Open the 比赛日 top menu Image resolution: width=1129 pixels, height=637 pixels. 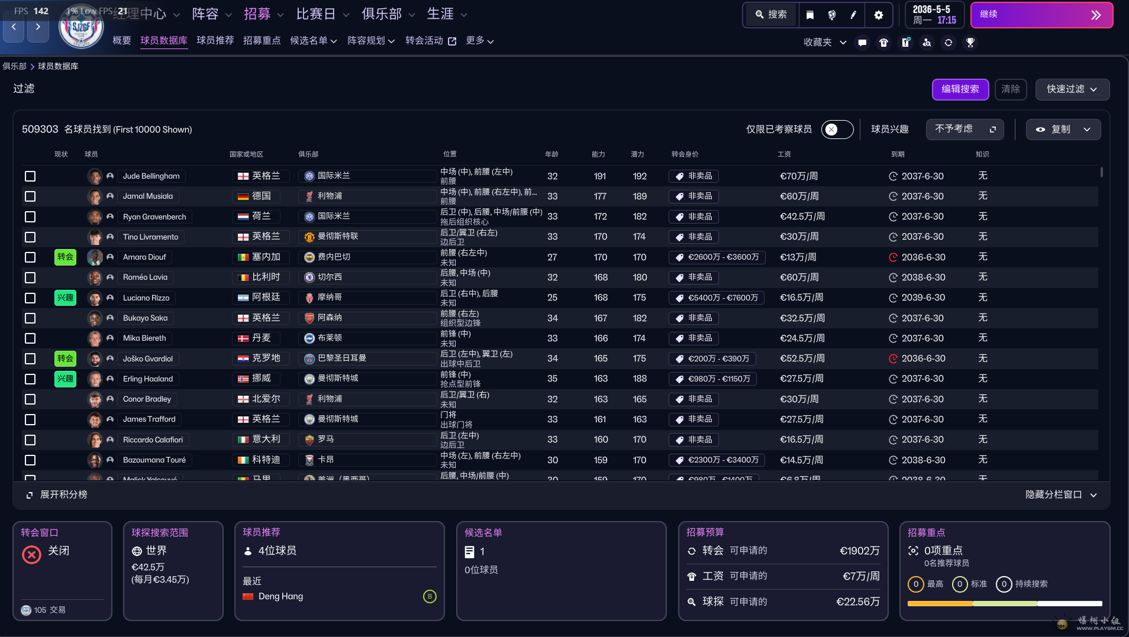click(x=322, y=14)
